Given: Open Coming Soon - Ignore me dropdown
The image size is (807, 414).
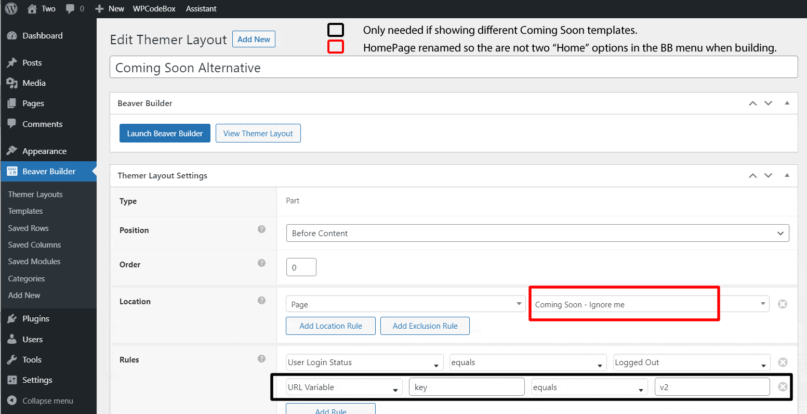Looking at the screenshot, I should (650, 304).
